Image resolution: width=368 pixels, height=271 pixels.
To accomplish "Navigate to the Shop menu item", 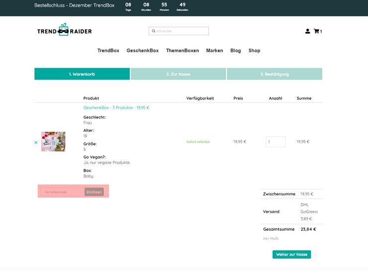I will 254,50.
